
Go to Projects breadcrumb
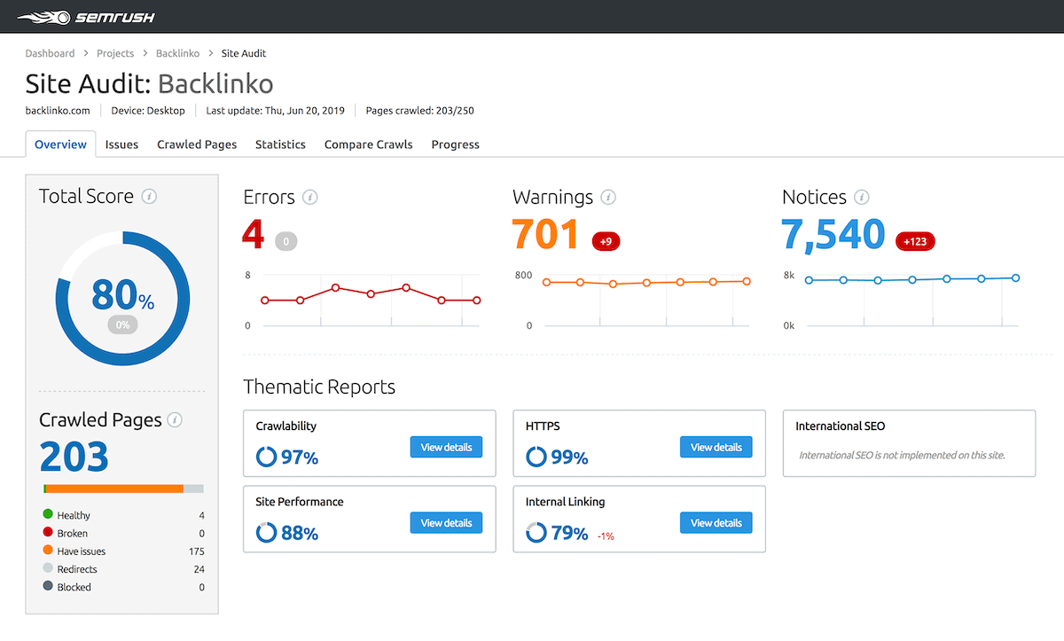tap(115, 53)
